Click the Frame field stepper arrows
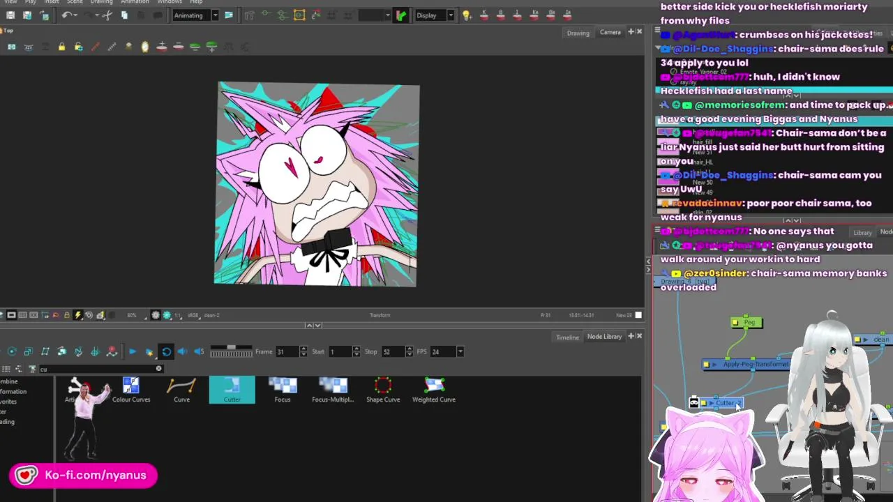 point(303,351)
